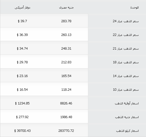This screenshot has width=146, height=137.
Task: Select the سعر الذهب عيار 21 label
Action: coord(126,49)
